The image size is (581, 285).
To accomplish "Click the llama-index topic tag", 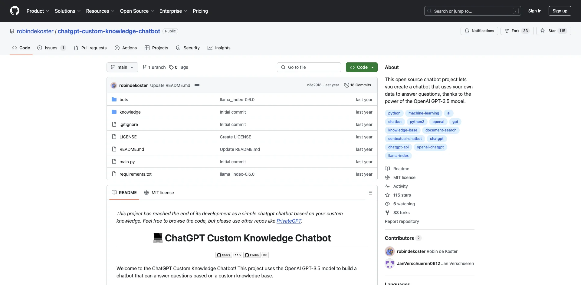I will [398, 156].
